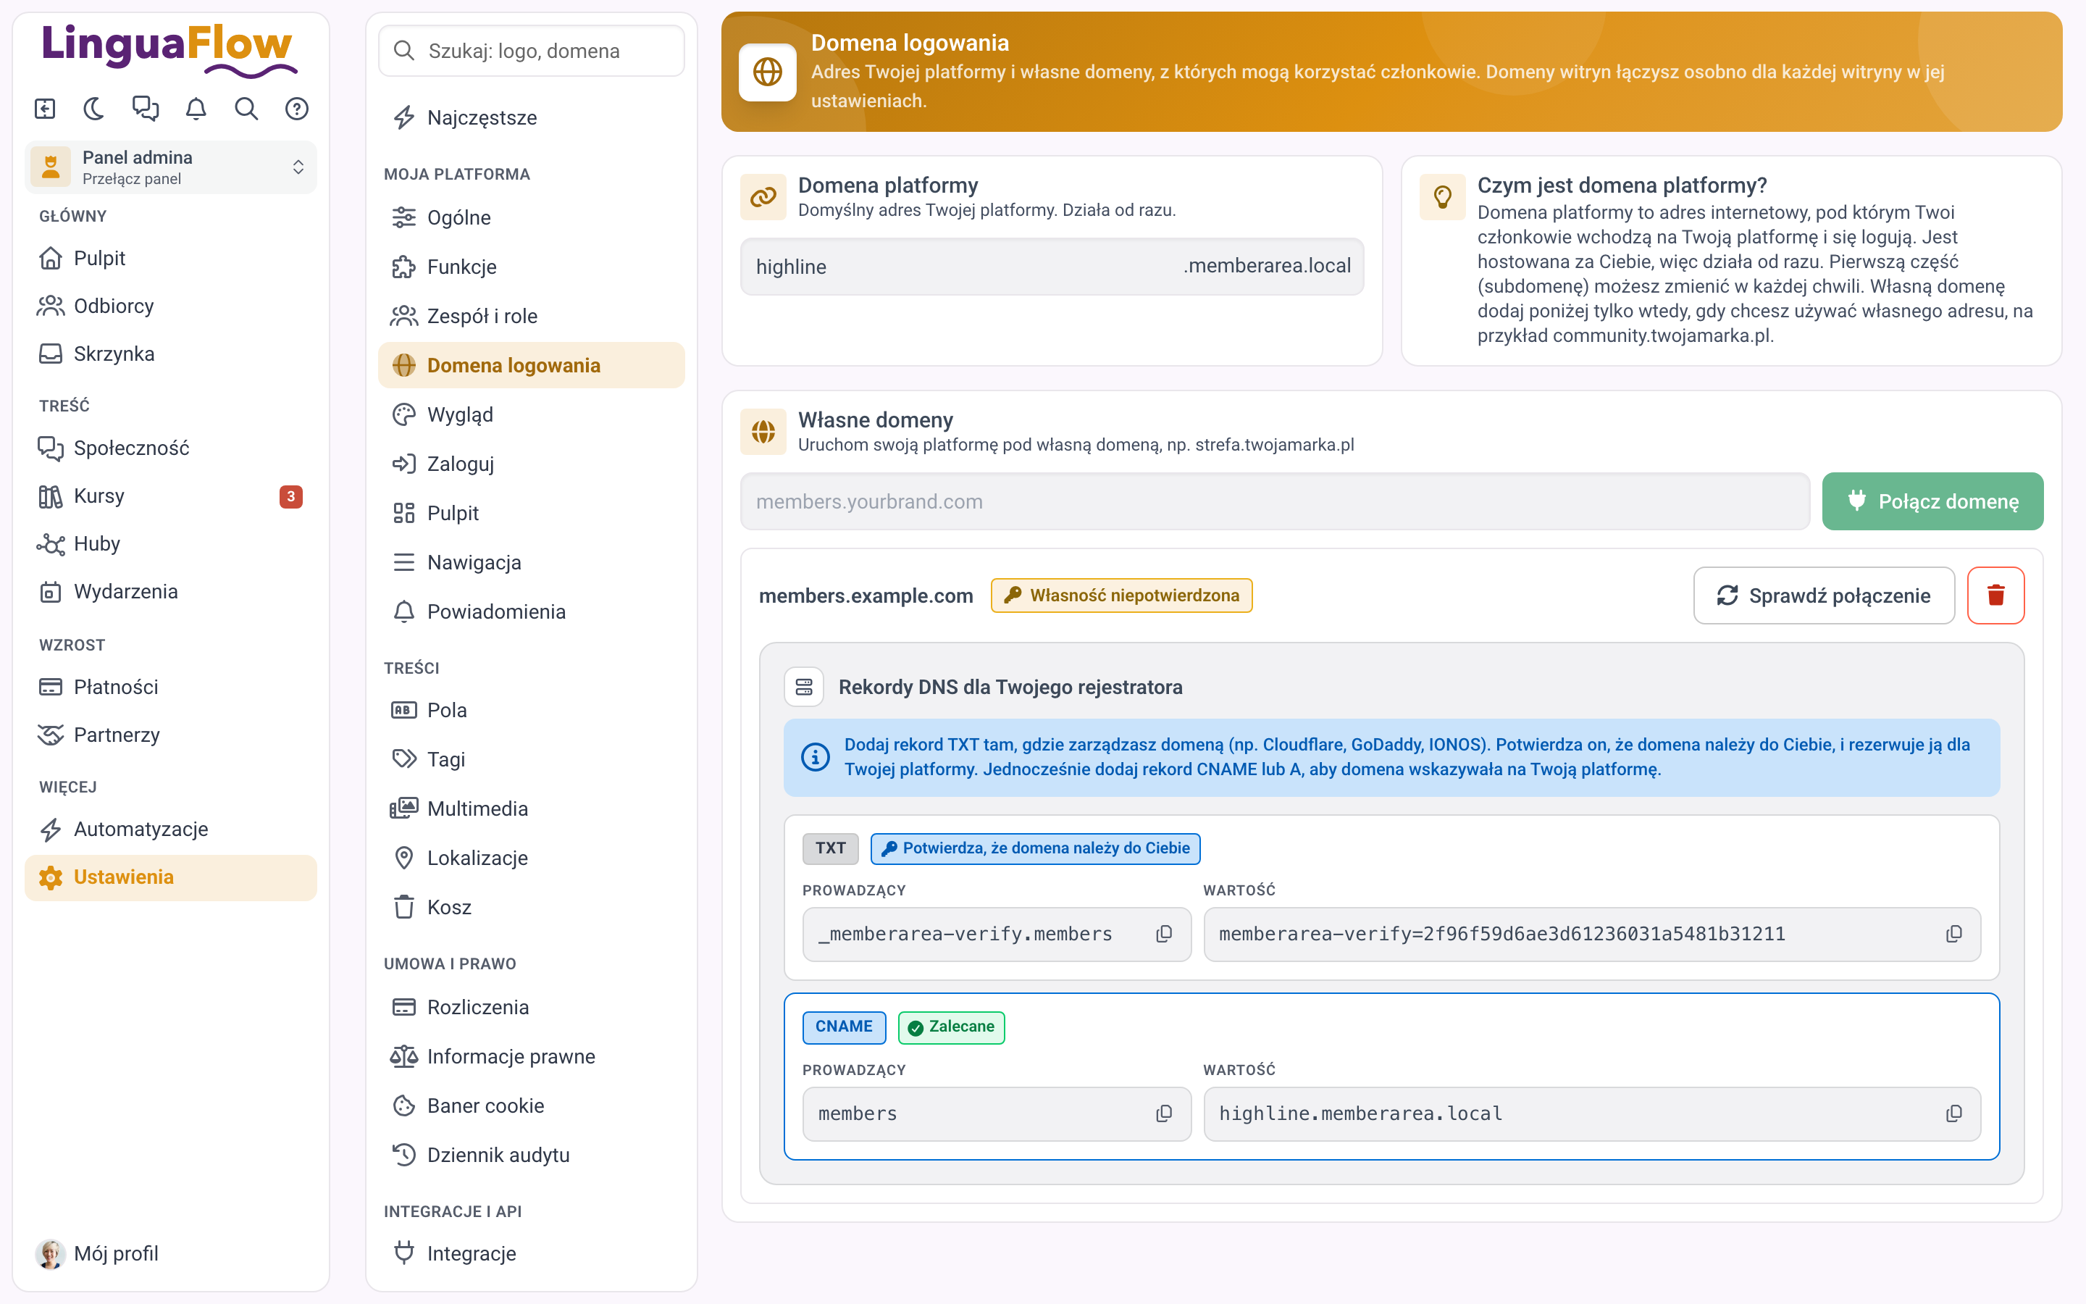Screen dimensions: 2086x1304
Task: Open Ogólne settings
Action: click(x=532, y=217)
